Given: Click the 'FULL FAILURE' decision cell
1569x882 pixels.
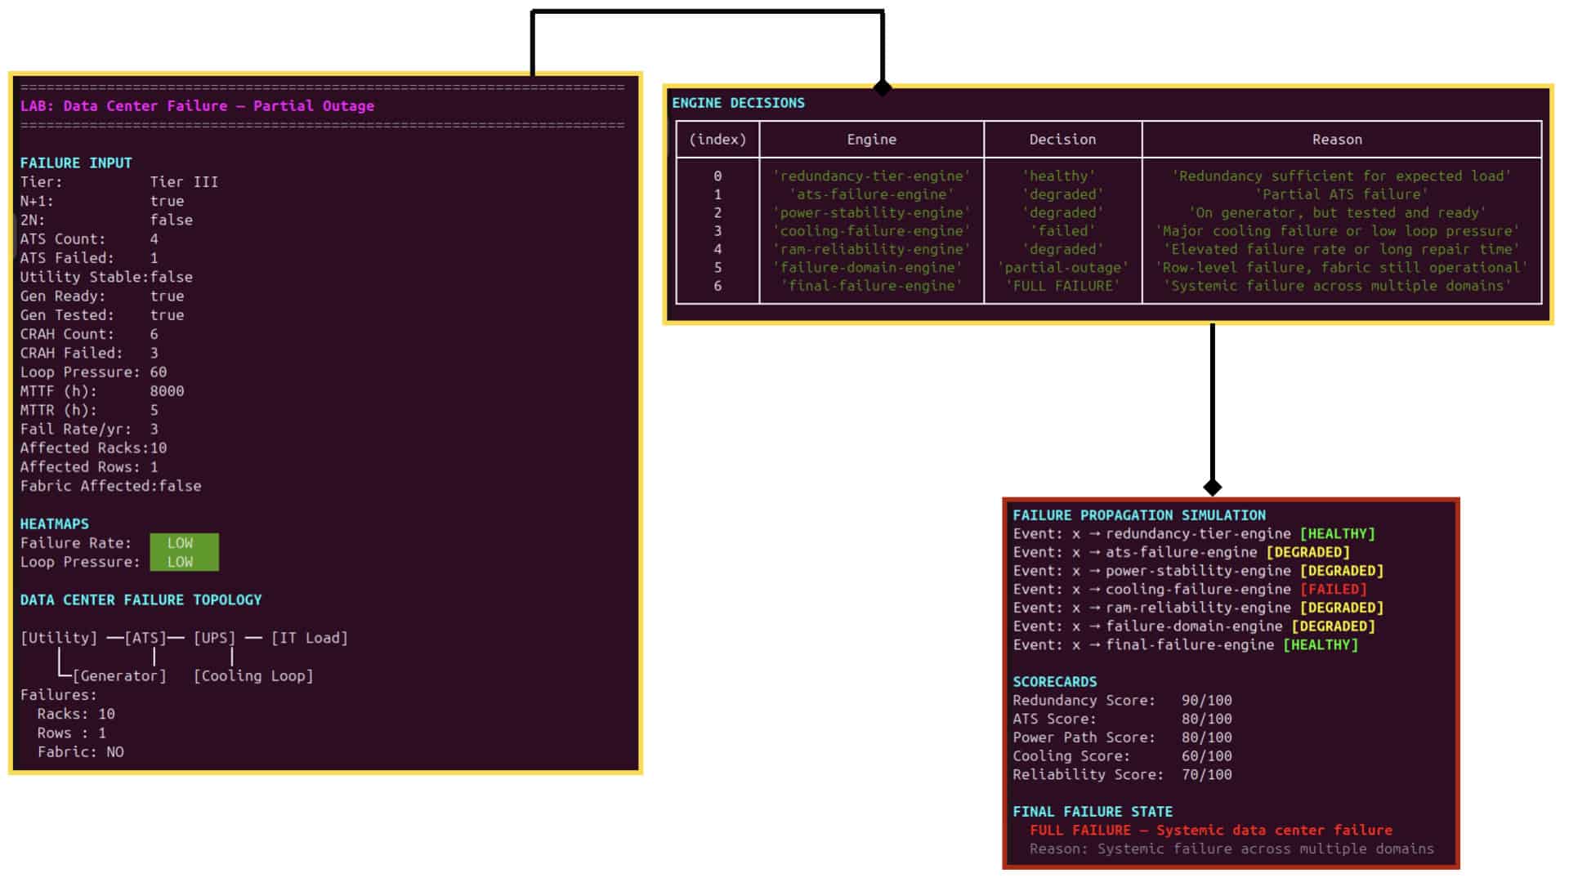Looking at the screenshot, I should [1062, 286].
